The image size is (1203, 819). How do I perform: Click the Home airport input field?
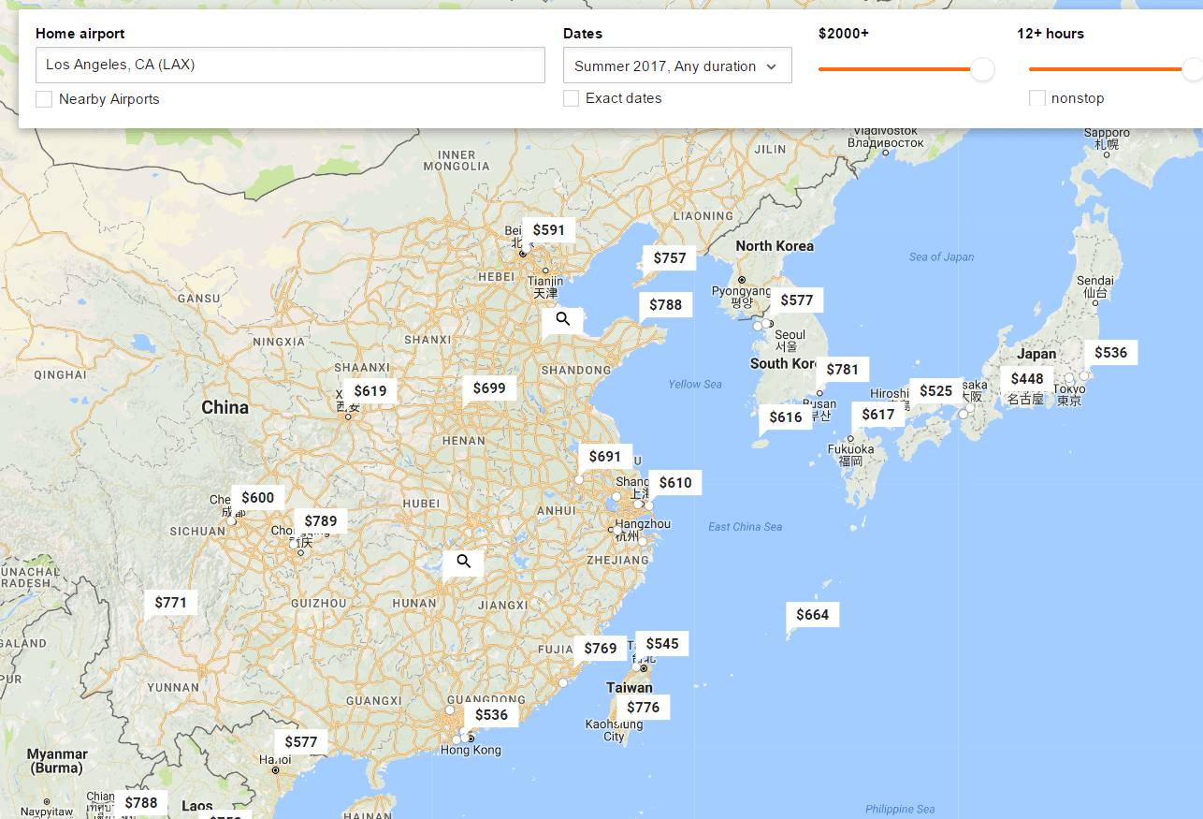(x=290, y=66)
